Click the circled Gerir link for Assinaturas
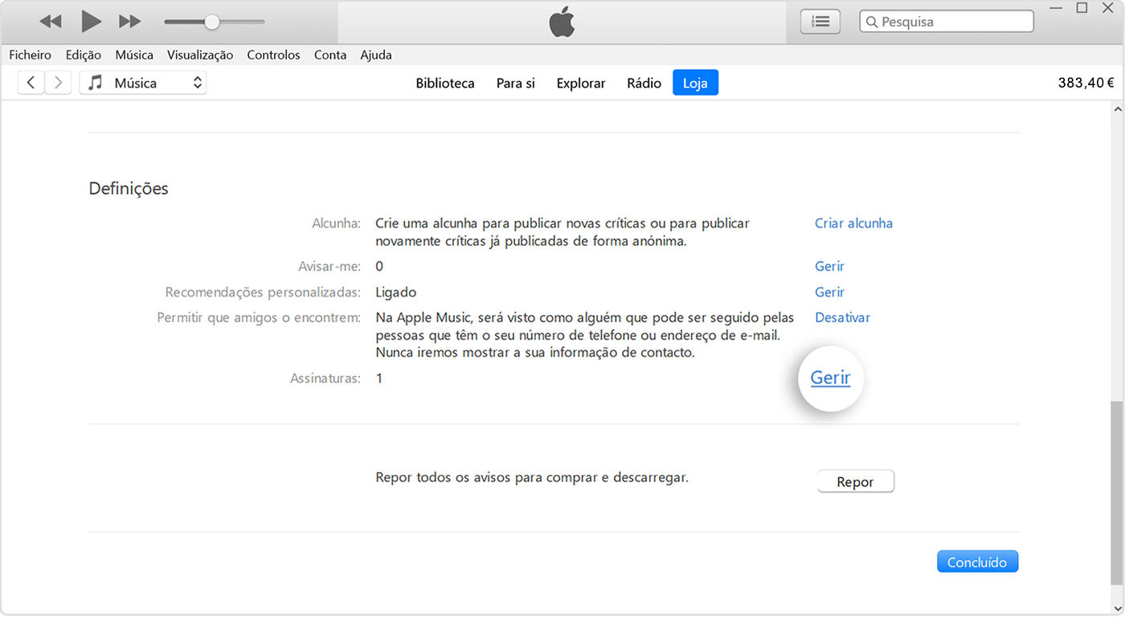 [x=830, y=378]
